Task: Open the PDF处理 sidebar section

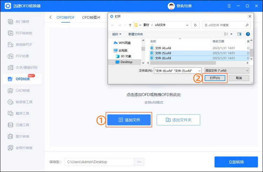Action: pyautogui.click(x=19, y=56)
